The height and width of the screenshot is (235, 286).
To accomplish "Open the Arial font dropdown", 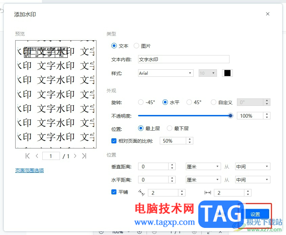I will (166, 73).
